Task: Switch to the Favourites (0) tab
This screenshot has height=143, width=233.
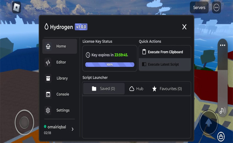Action: pyautogui.click(x=167, y=89)
